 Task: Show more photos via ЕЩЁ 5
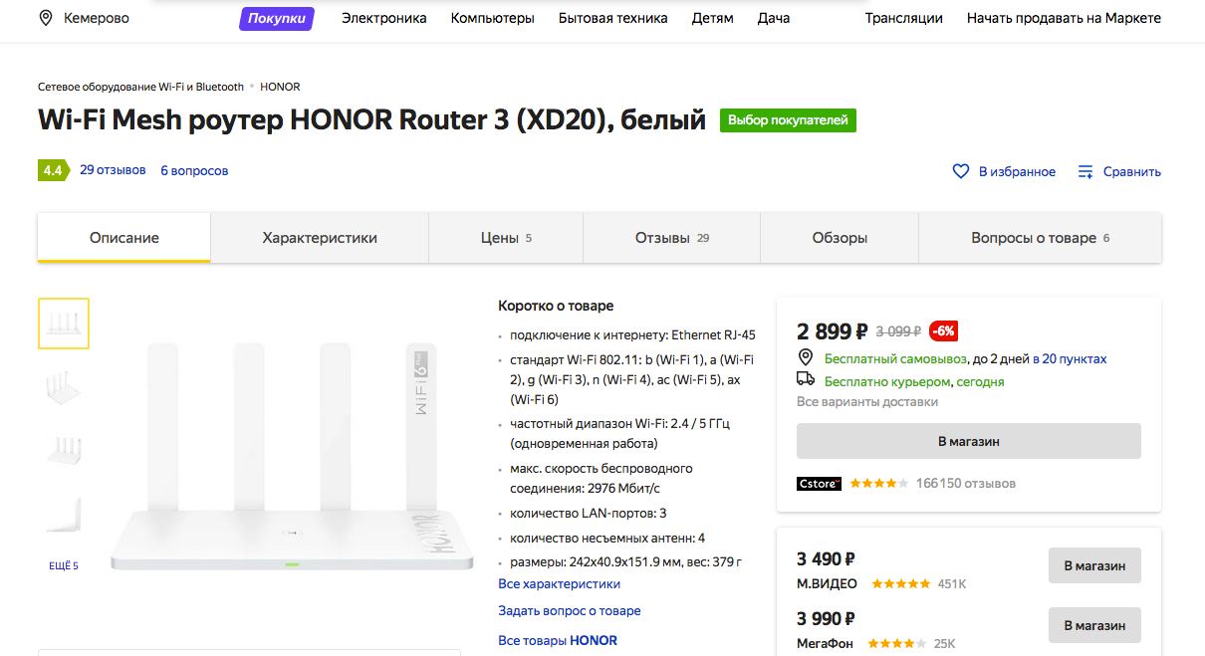64,565
